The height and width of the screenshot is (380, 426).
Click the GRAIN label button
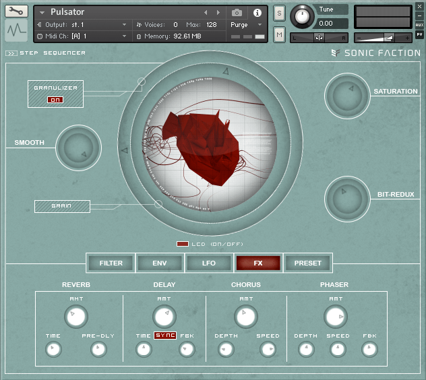click(x=62, y=206)
